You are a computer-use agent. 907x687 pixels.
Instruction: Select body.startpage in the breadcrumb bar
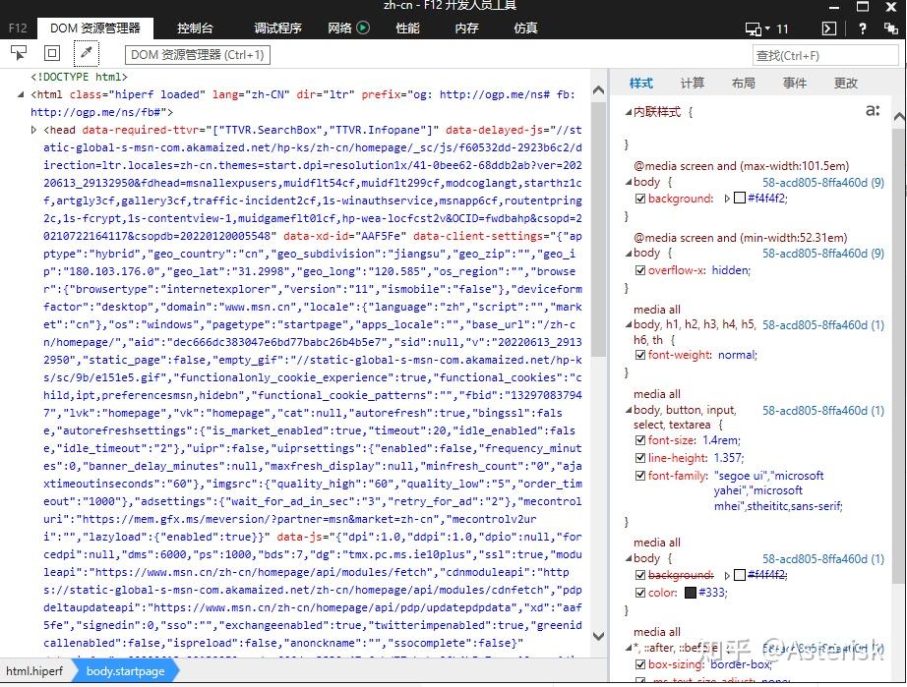pos(125,670)
